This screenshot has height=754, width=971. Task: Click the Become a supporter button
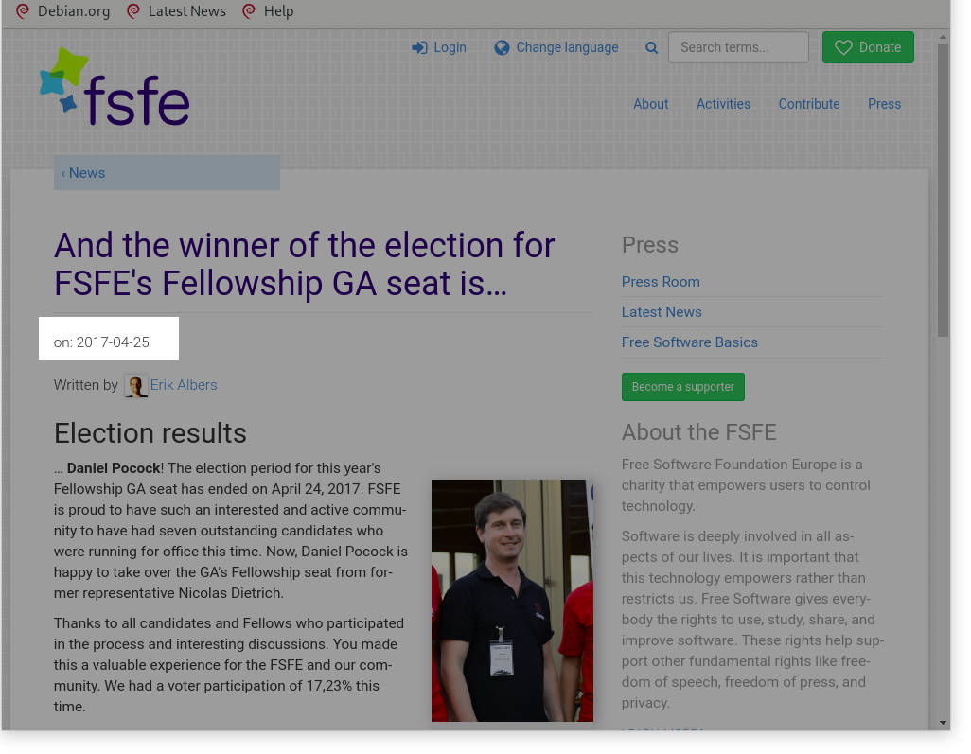coord(682,386)
